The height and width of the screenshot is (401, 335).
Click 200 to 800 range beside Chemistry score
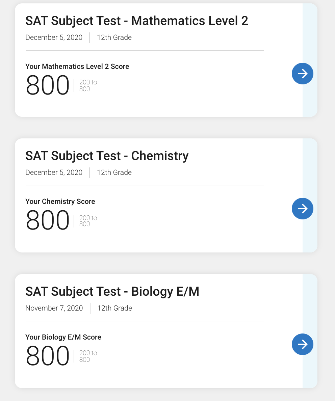tap(88, 221)
